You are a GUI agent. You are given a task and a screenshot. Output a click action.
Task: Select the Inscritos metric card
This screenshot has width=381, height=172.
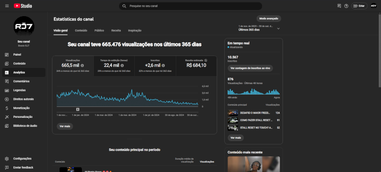pos(155,66)
